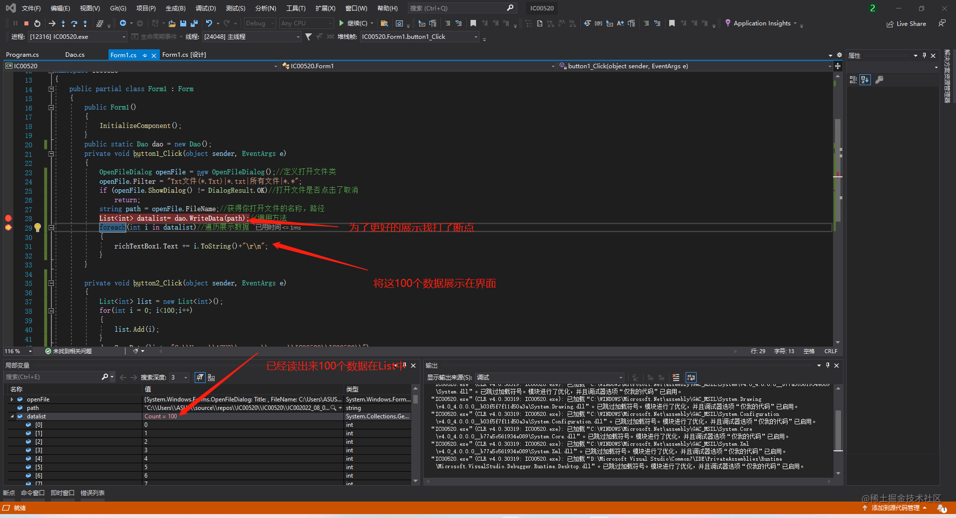Click the thread filter funnel icon
This screenshot has height=518, width=956.
click(308, 37)
